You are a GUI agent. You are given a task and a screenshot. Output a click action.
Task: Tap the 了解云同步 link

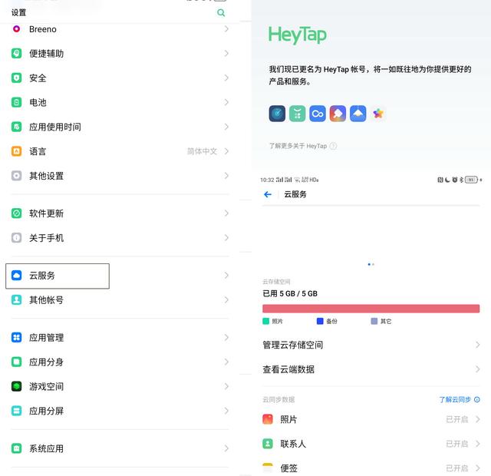pyautogui.click(x=460, y=399)
